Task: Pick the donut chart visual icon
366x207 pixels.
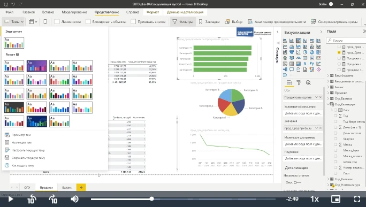Action: pos(312,52)
